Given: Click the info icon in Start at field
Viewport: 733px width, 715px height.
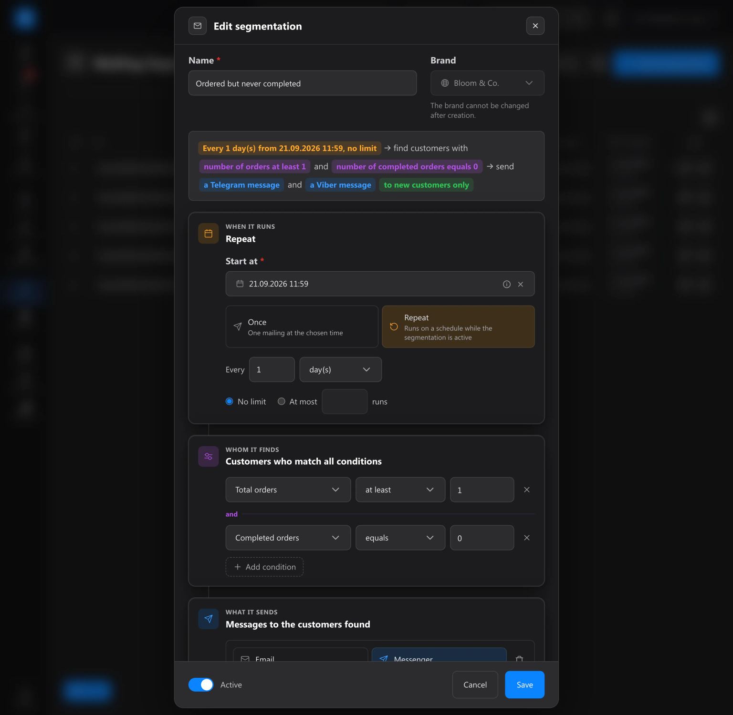Looking at the screenshot, I should coord(507,284).
